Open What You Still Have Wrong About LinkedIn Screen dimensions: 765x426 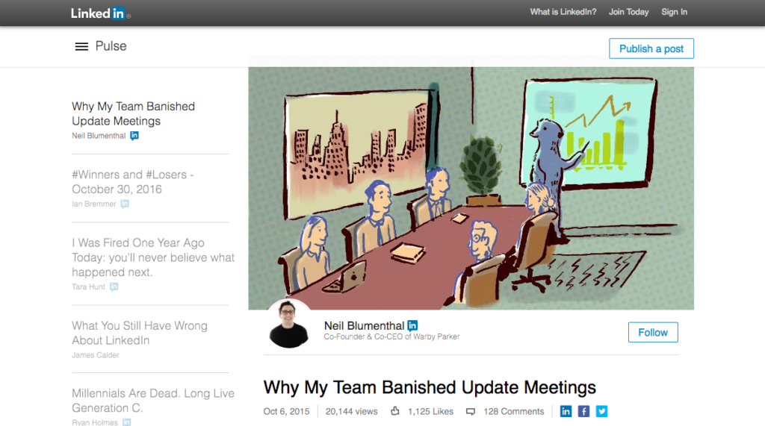pyautogui.click(x=140, y=333)
